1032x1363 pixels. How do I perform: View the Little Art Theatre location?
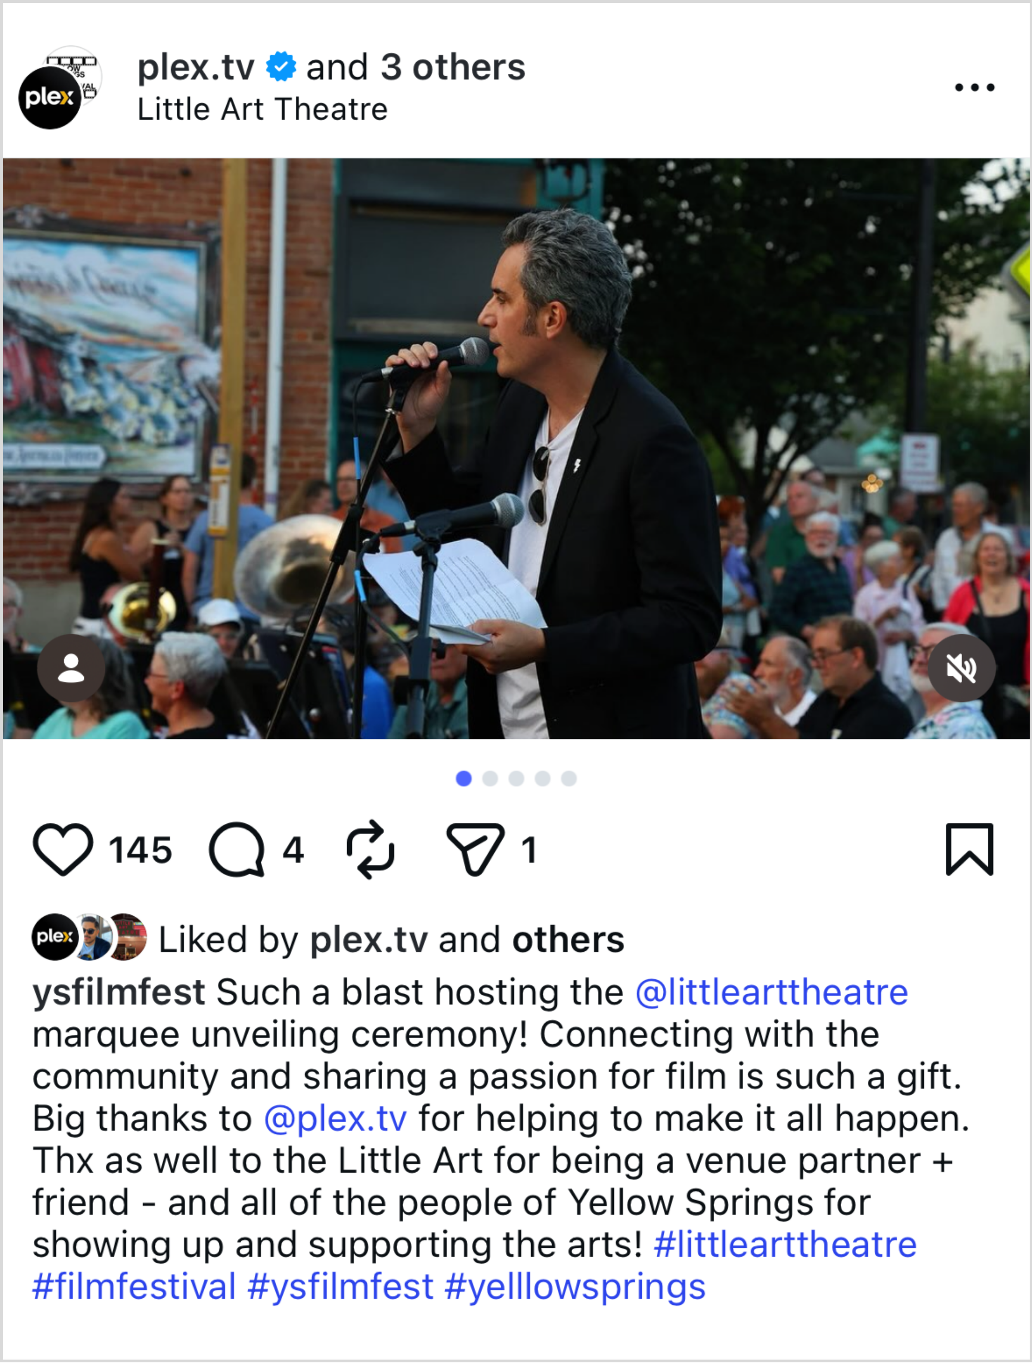[263, 110]
